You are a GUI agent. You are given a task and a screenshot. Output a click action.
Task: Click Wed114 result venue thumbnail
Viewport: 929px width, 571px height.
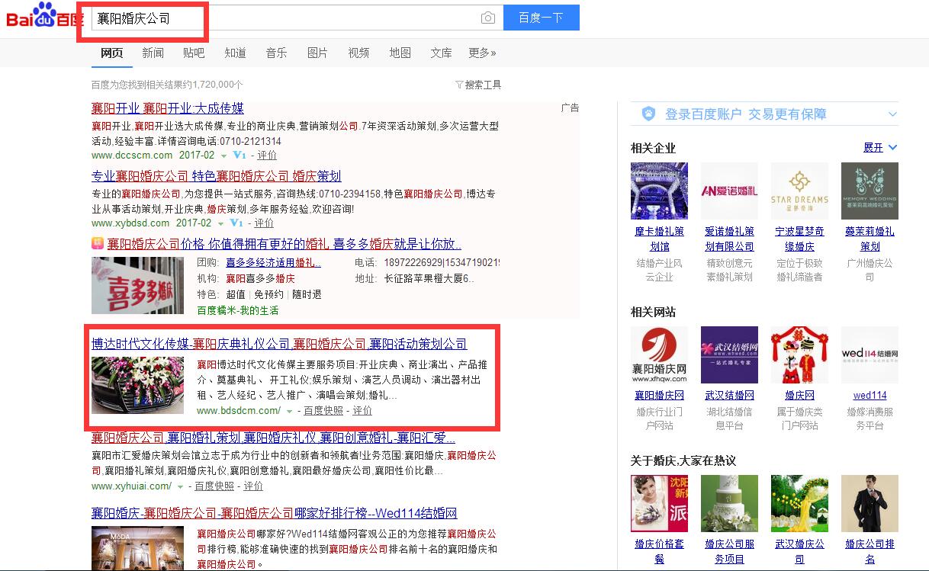coord(137,548)
